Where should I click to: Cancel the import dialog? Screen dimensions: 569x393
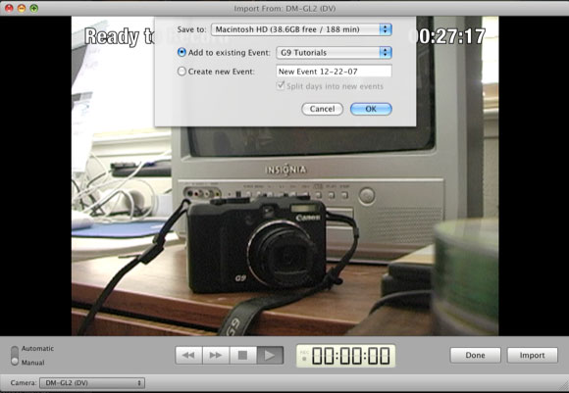[322, 109]
